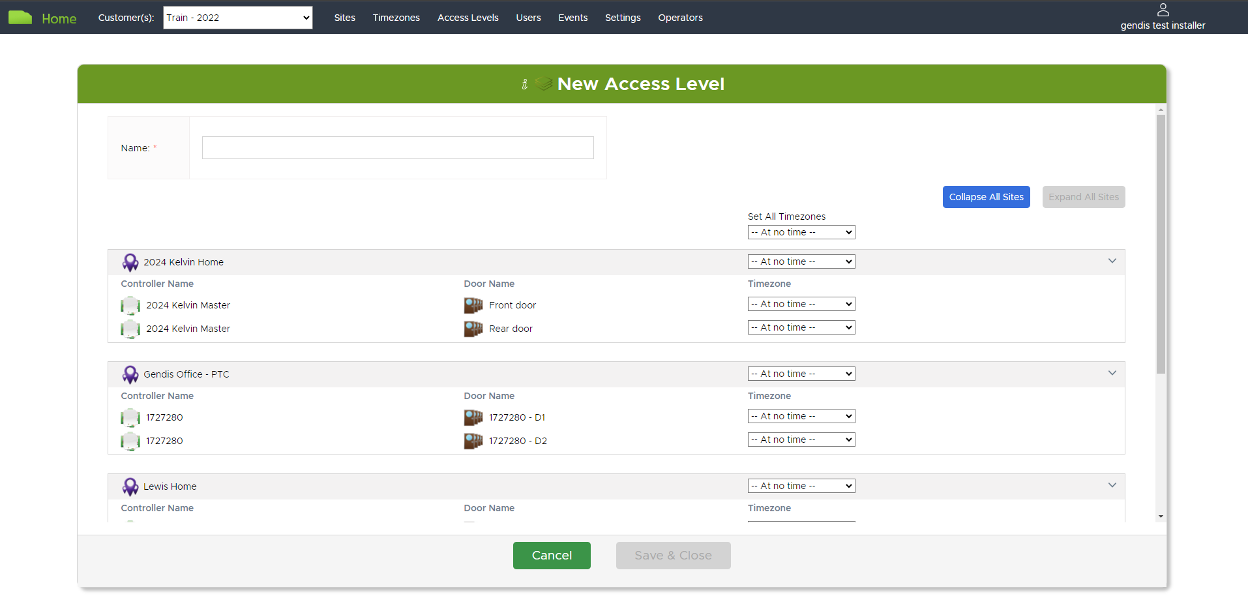Open the Set All Timezones dropdown

click(801, 231)
